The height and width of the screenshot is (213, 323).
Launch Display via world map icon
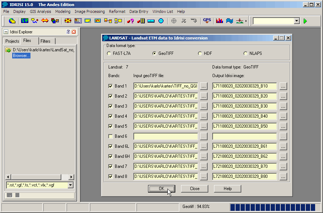coord(25,21)
